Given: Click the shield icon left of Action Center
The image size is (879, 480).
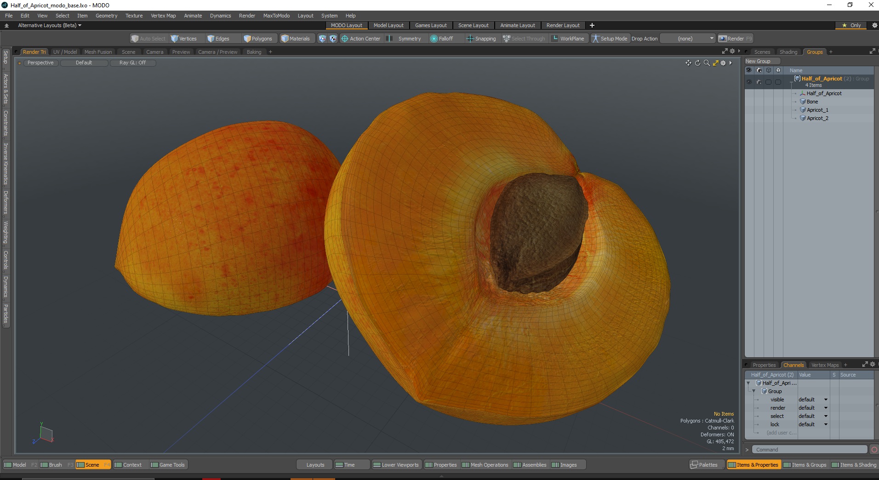Looking at the screenshot, I should (x=322, y=39).
